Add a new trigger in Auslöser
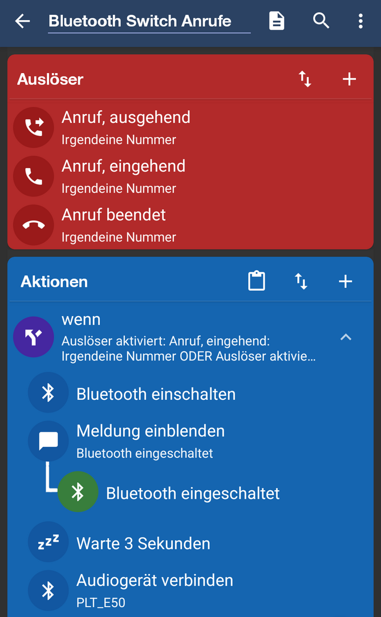381x617 pixels. (x=349, y=79)
